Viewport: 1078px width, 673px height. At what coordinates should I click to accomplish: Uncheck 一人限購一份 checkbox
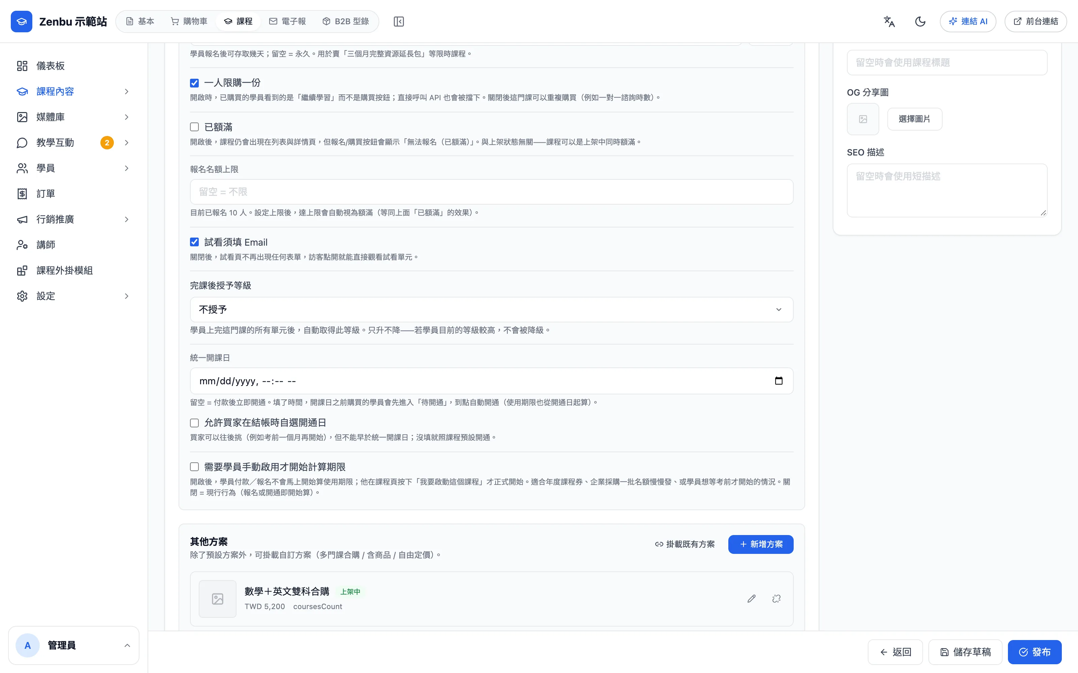(x=194, y=83)
